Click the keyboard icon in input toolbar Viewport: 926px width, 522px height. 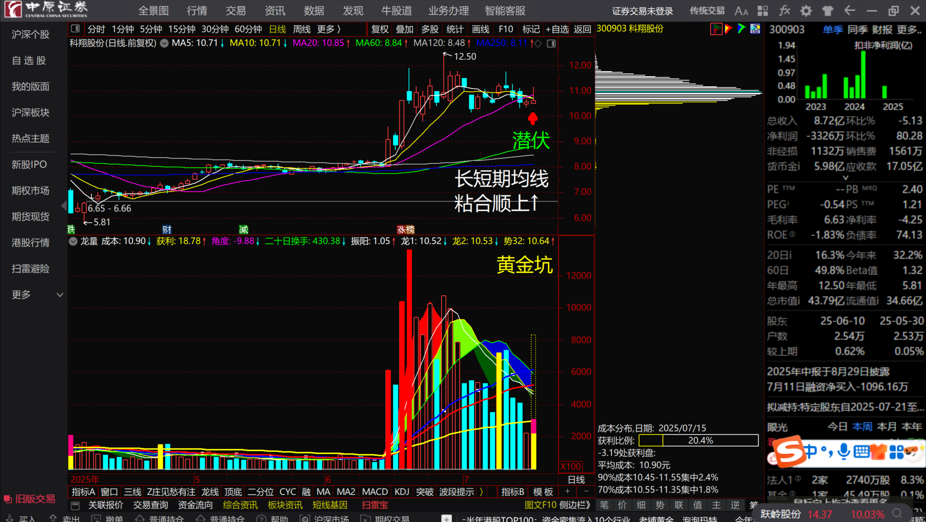(x=861, y=452)
